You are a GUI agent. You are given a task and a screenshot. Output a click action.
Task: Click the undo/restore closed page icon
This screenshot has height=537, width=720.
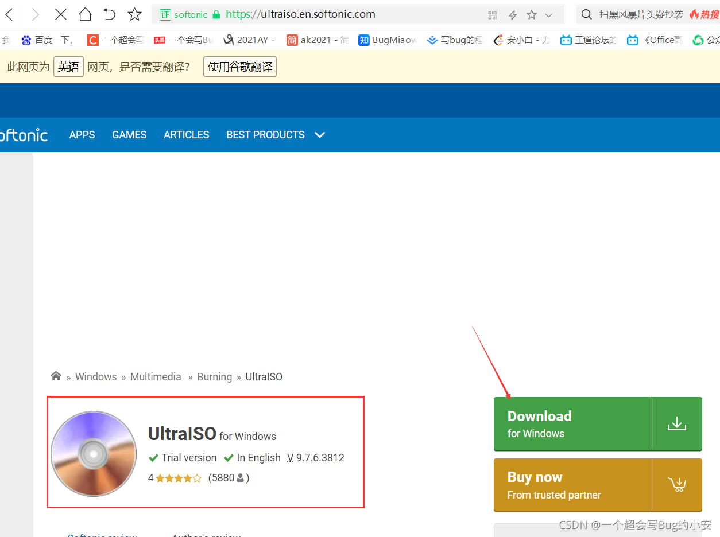click(x=110, y=14)
